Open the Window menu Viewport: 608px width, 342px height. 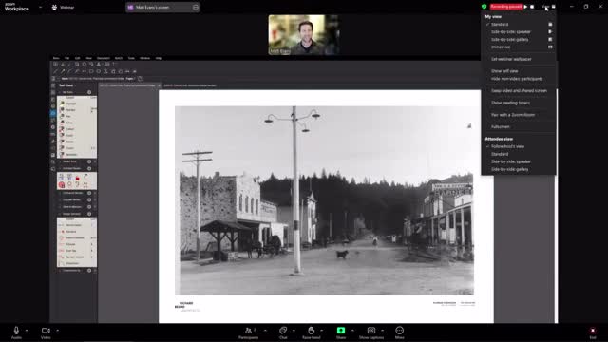(x=144, y=58)
